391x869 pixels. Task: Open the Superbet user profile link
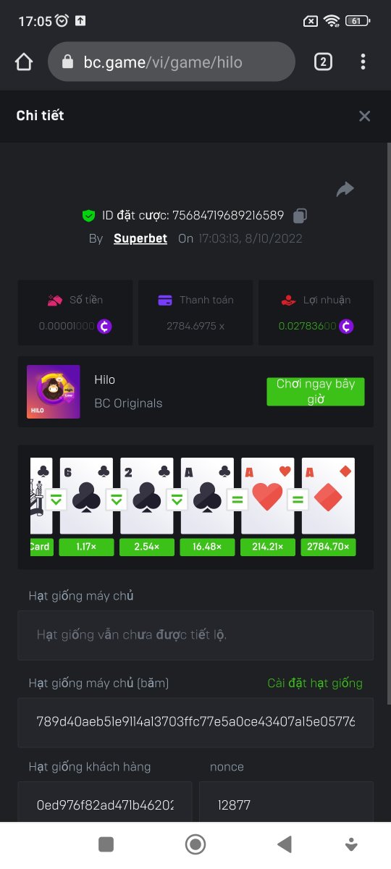(x=140, y=238)
